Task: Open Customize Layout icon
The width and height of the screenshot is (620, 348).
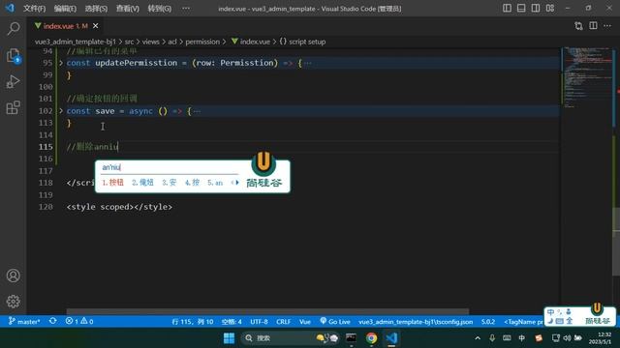Action: coord(550,8)
